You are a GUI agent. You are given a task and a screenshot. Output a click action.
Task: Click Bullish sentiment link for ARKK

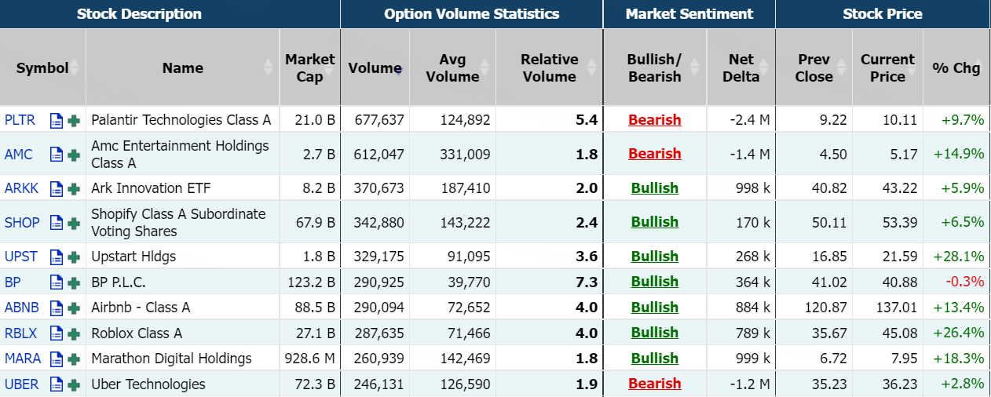coord(655,188)
